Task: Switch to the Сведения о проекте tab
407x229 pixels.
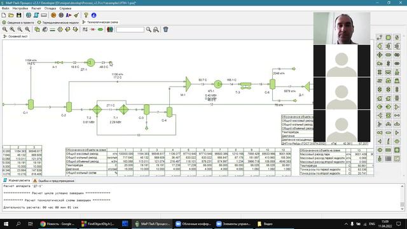Action: [18, 23]
